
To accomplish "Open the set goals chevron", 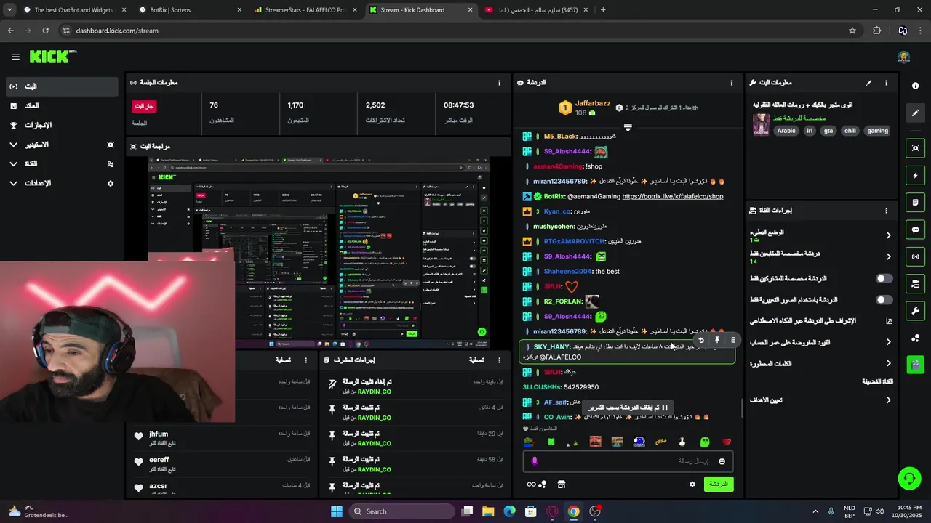I will pyautogui.click(x=888, y=400).
